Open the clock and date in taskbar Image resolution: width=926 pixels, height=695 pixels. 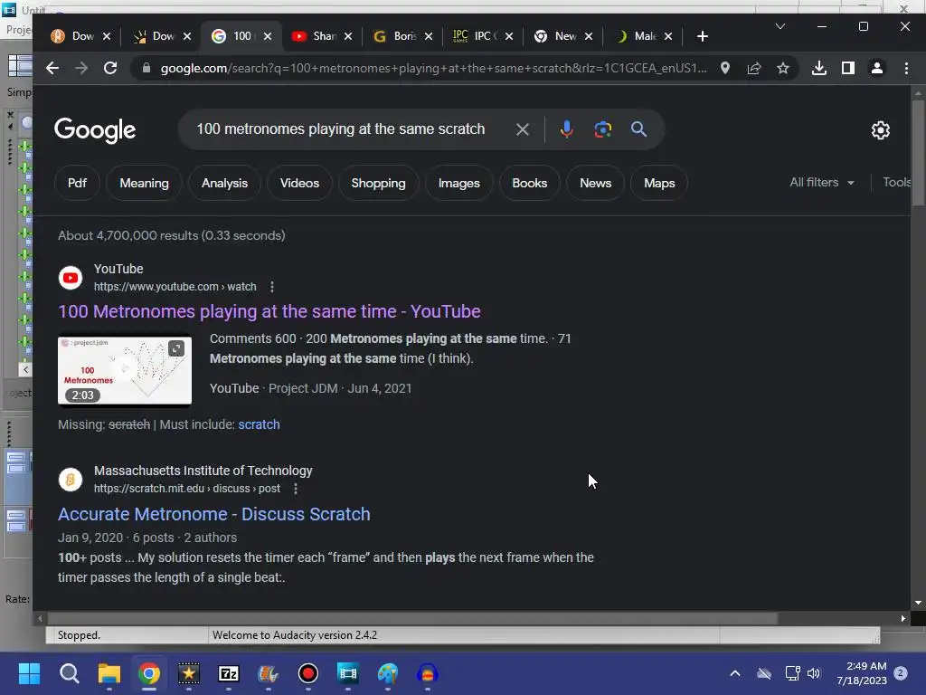pyautogui.click(x=862, y=673)
